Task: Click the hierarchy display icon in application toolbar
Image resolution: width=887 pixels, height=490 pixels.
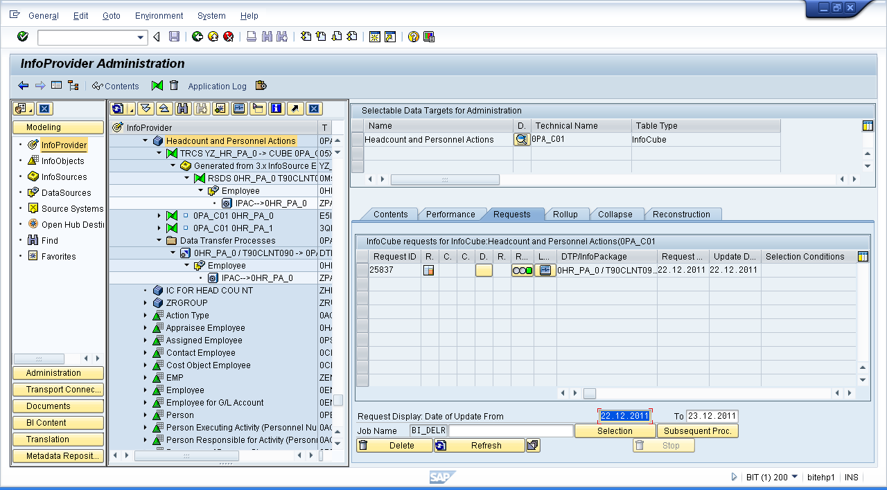Action: click(73, 86)
